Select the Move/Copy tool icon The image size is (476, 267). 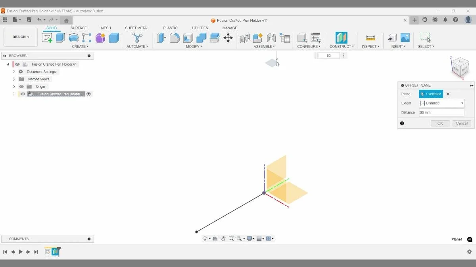pos(228,38)
